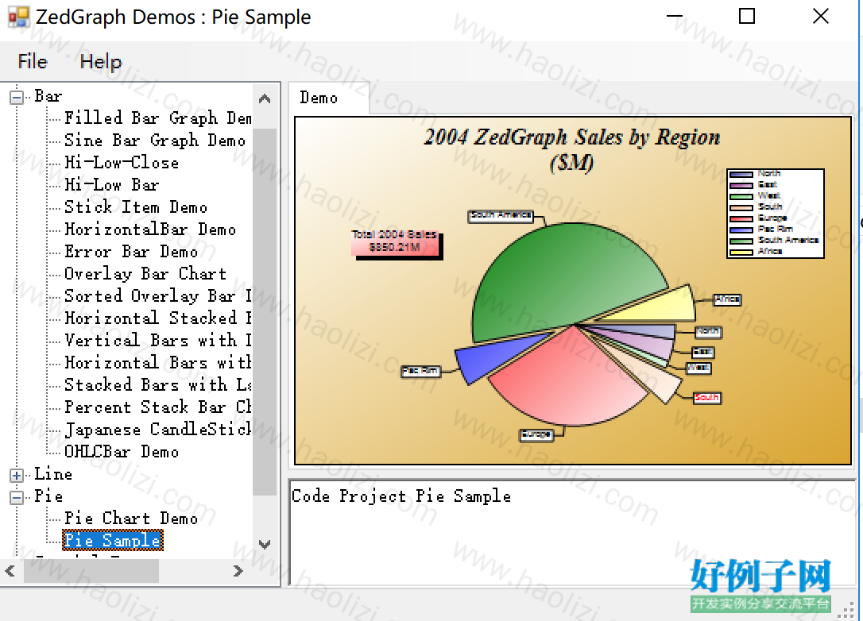Click South America legend entry
863x621 pixels.
tap(774, 241)
